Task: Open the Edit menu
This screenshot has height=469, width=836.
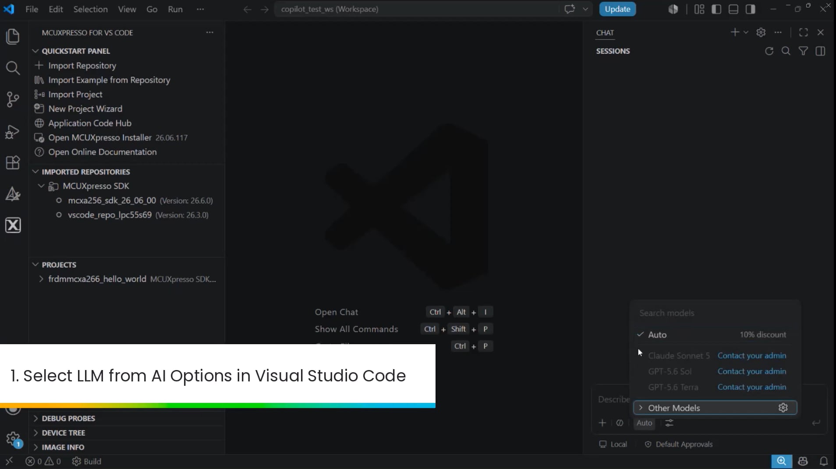Action: pyautogui.click(x=56, y=9)
